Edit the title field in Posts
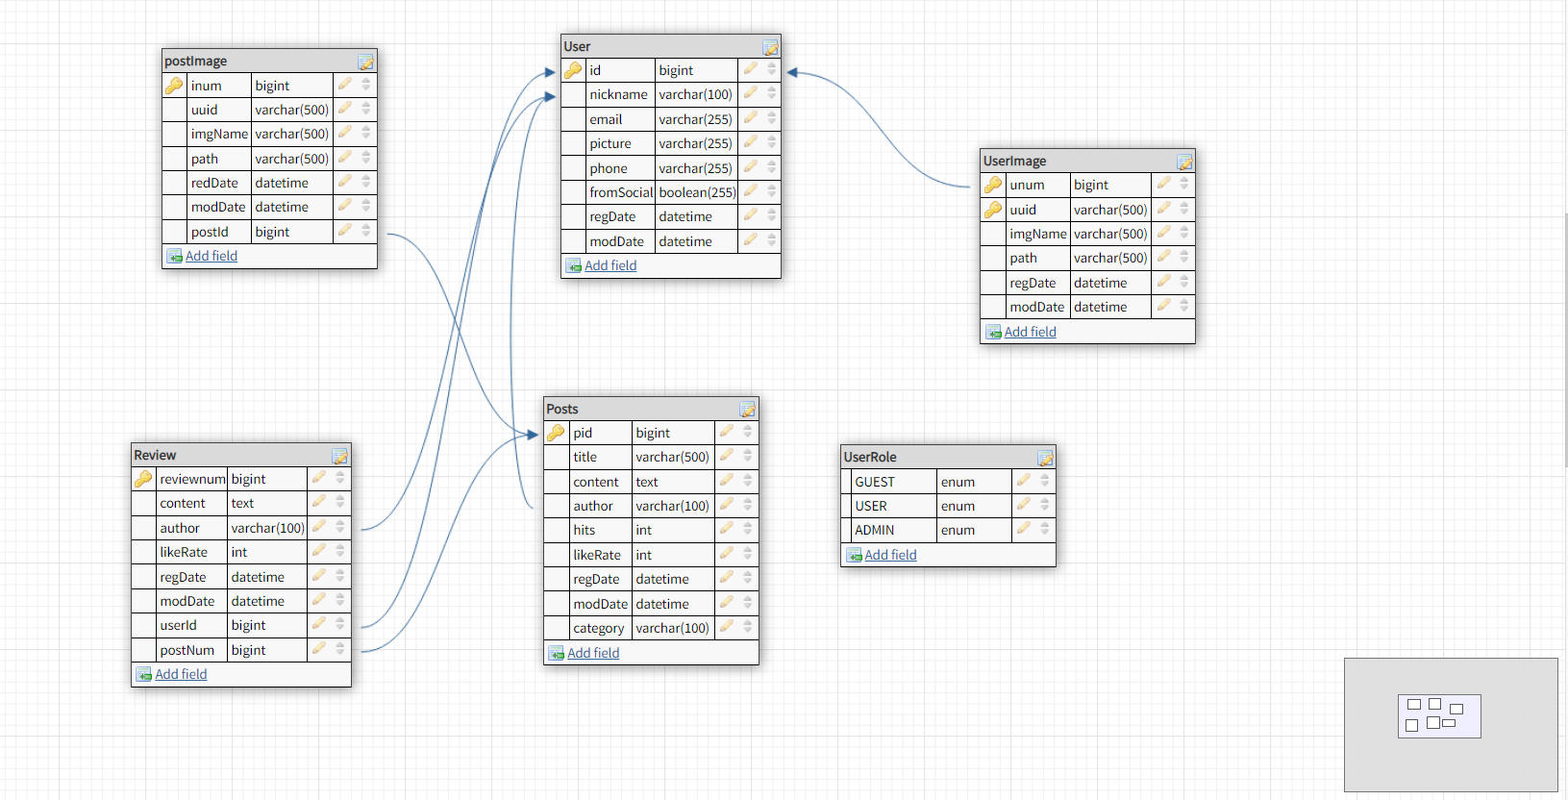Image resolution: width=1568 pixels, height=800 pixels. click(726, 456)
